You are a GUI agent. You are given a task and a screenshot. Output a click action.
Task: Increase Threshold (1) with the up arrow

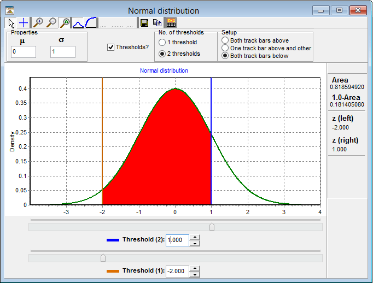click(x=195, y=268)
